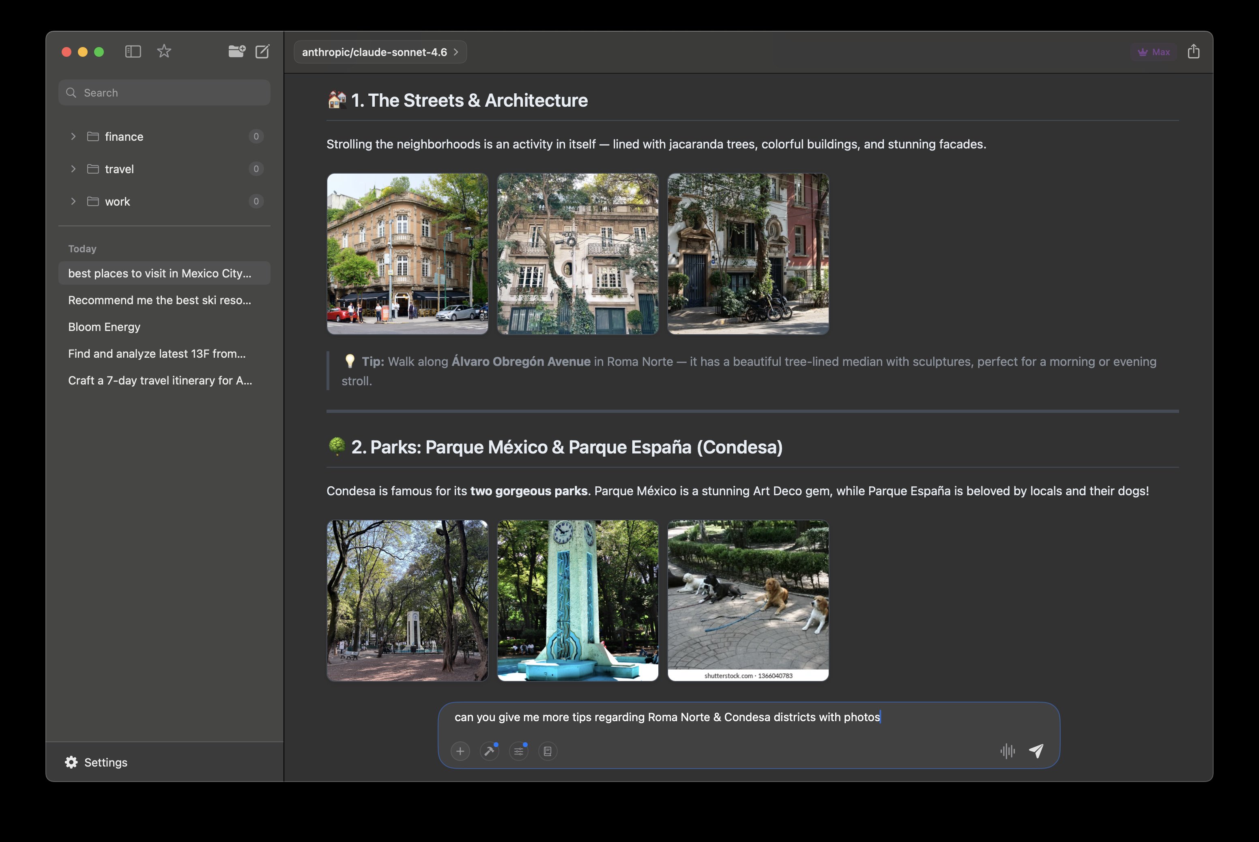The width and height of the screenshot is (1259, 842).
Task: Create a new chat with the compose icon
Action: tap(262, 52)
